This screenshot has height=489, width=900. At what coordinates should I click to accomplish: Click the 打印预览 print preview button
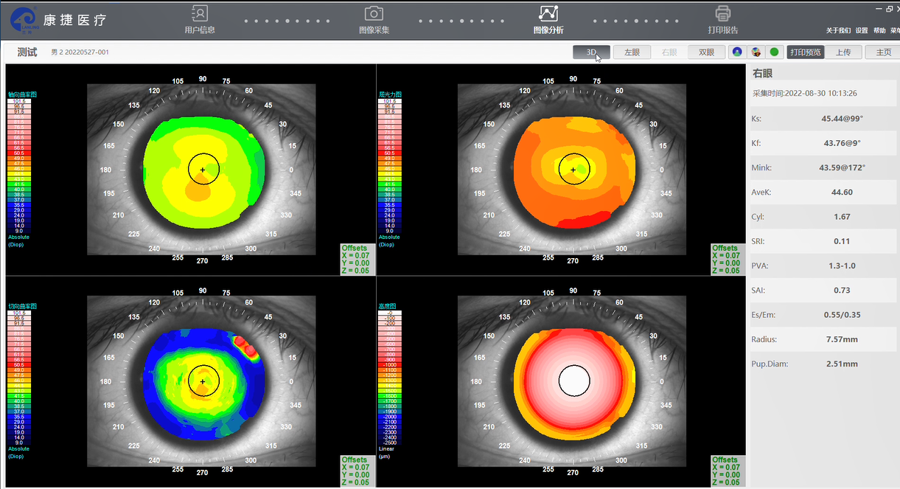(x=805, y=52)
